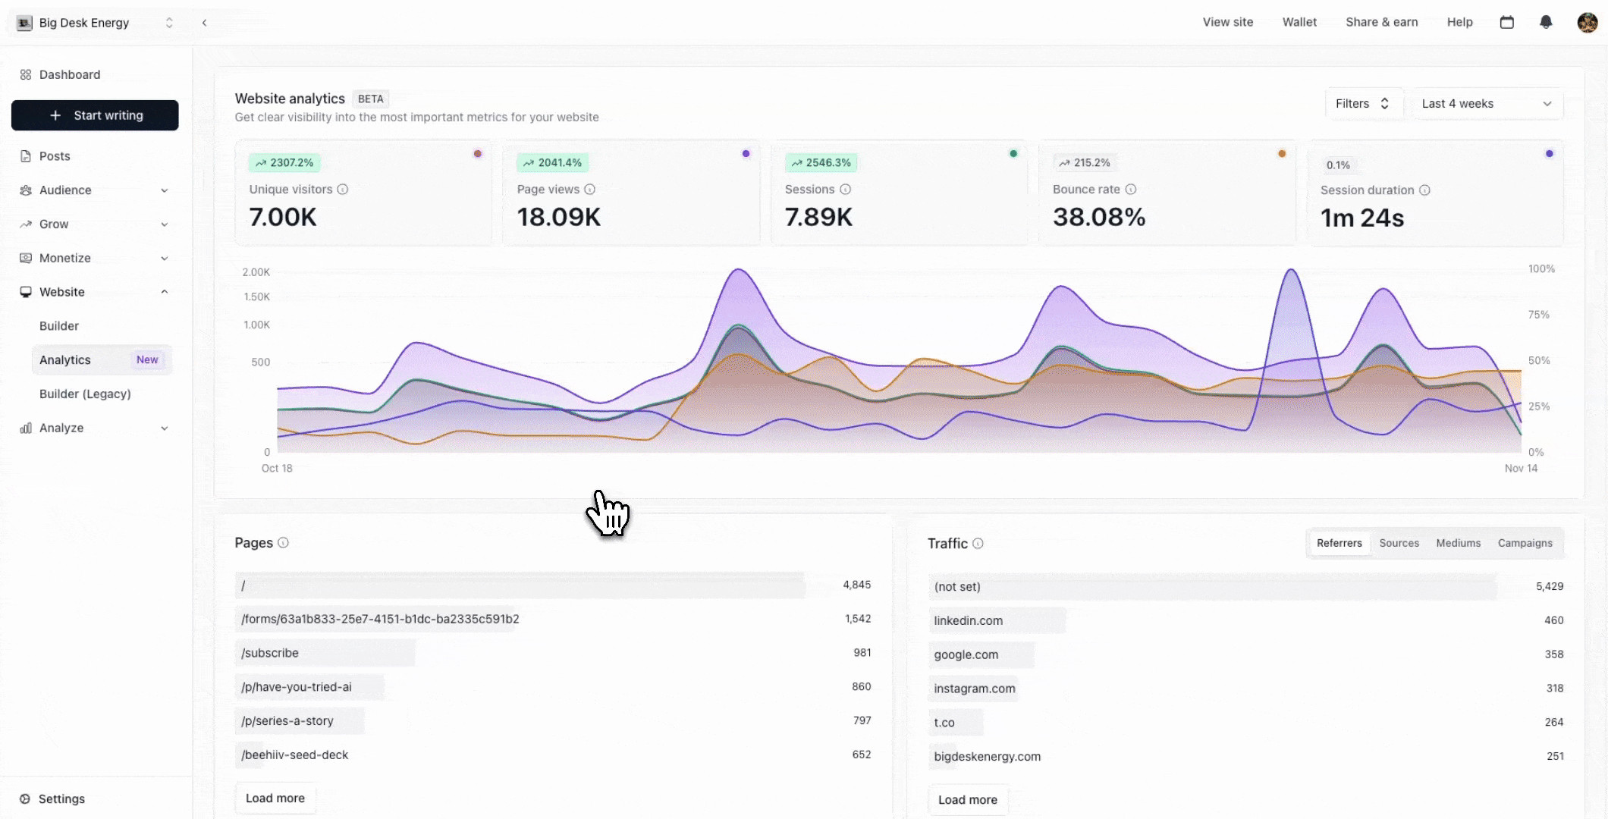Open the user profile avatar
Screen dimensions: 1608x819
coord(1587,22)
